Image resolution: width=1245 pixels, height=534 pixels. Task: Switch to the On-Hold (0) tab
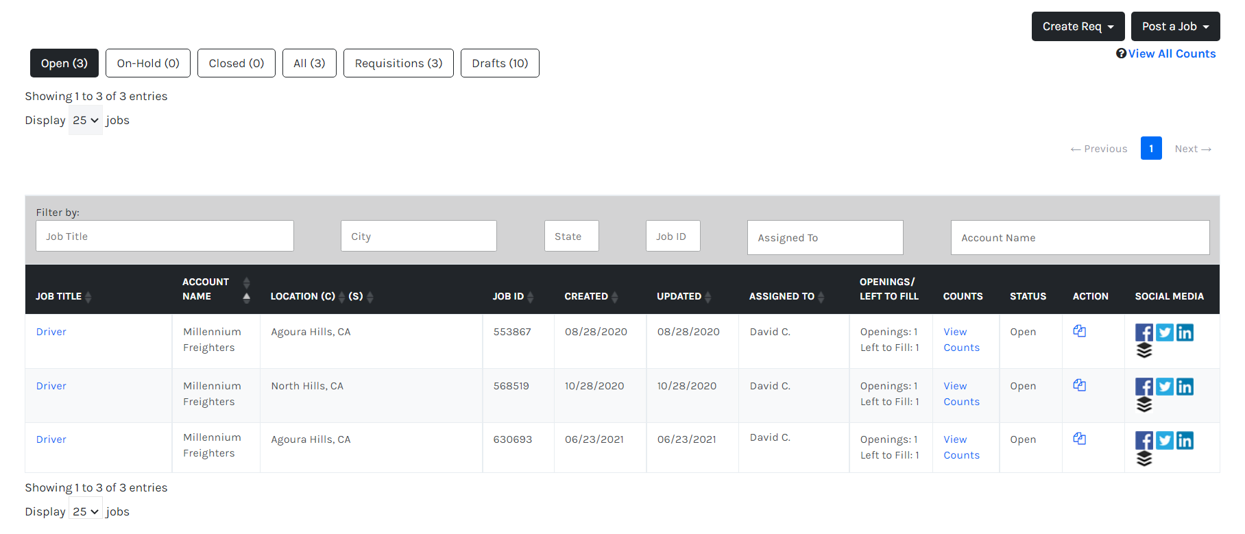coord(148,63)
